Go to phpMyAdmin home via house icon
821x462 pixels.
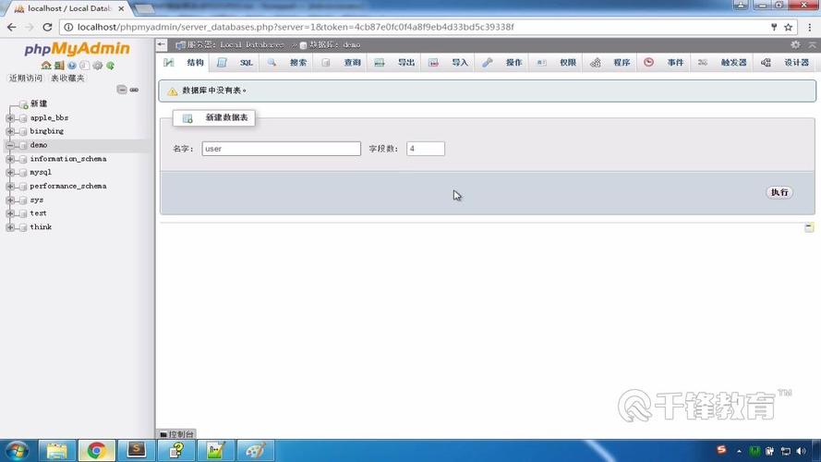coord(46,66)
